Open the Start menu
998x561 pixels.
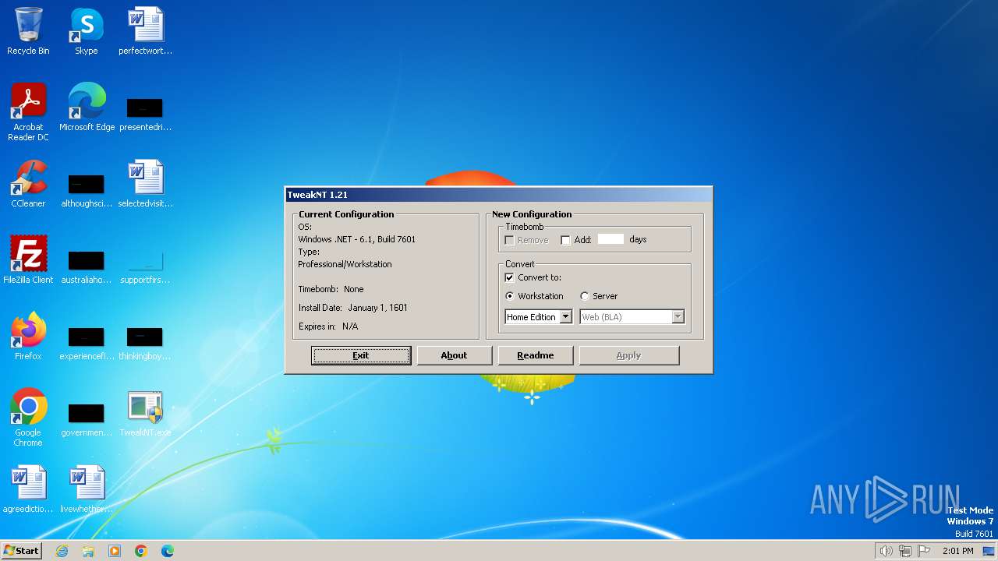tap(21, 551)
